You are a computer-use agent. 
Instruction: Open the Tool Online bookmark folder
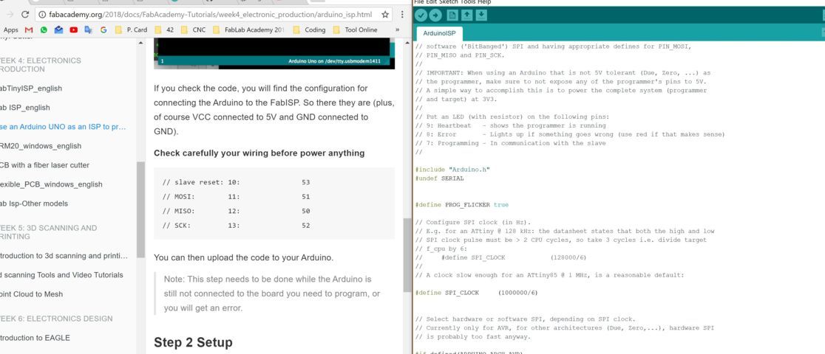pos(355,30)
